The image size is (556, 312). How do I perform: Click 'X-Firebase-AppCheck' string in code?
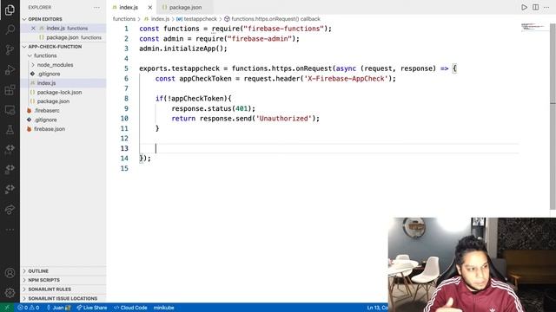pos(346,79)
